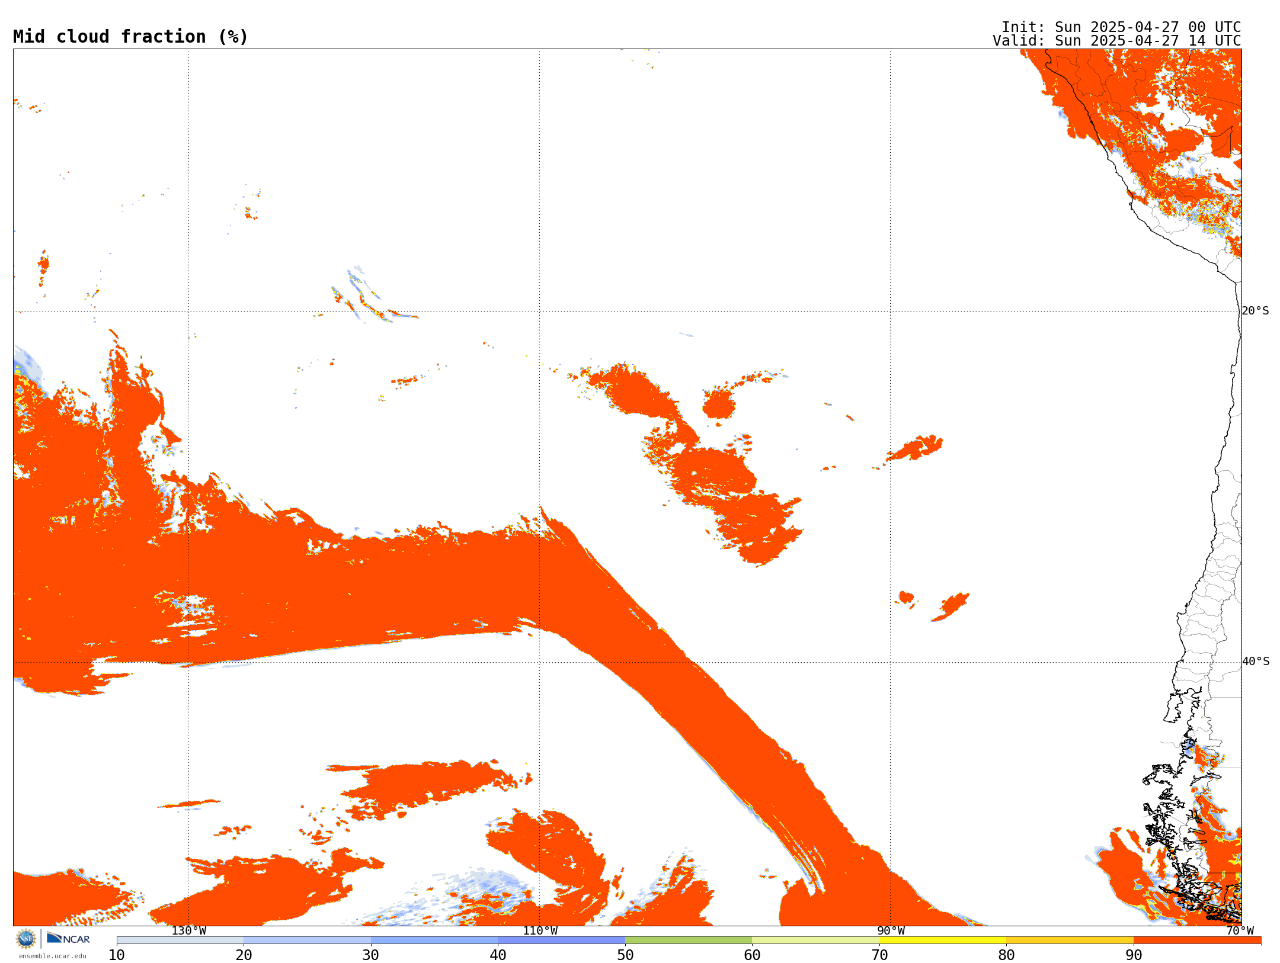Click the '30' colorbar tick label
The width and height of the screenshot is (1280, 963).
click(371, 955)
